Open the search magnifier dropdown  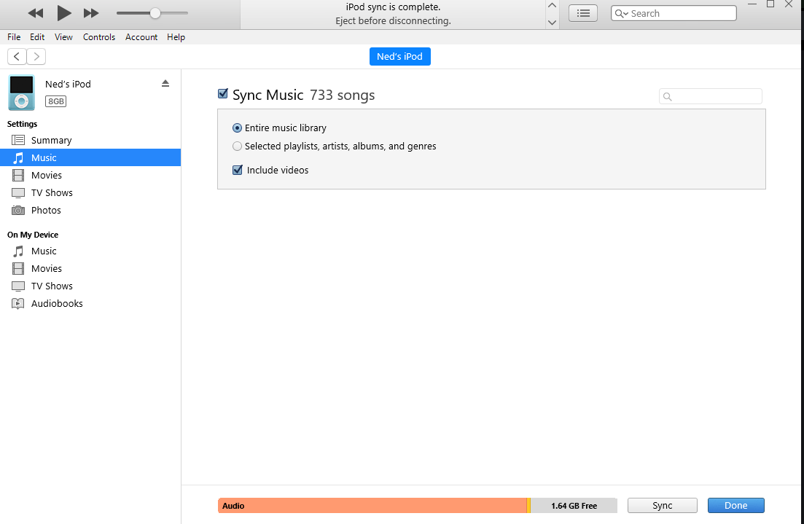pos(621,13)
